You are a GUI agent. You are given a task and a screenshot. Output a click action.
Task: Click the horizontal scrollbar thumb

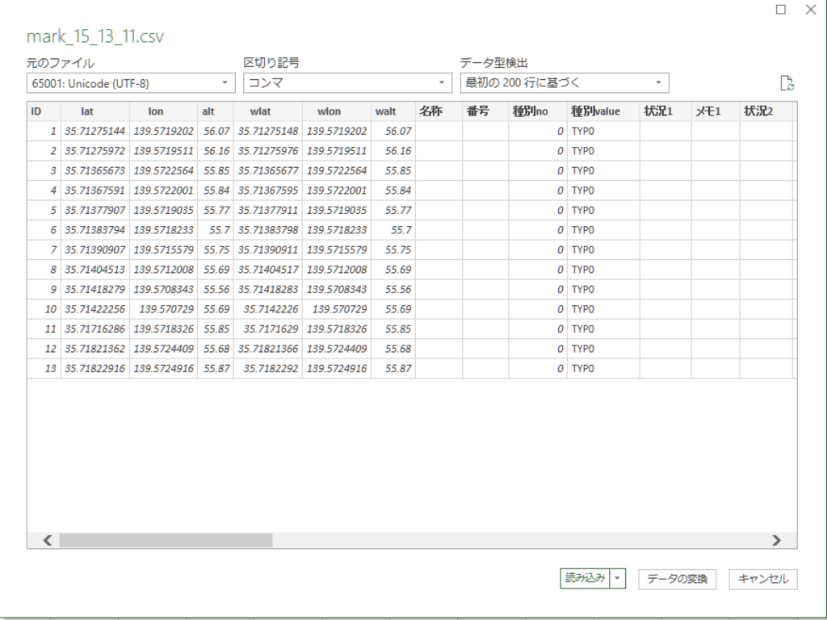tap(166, 540)
